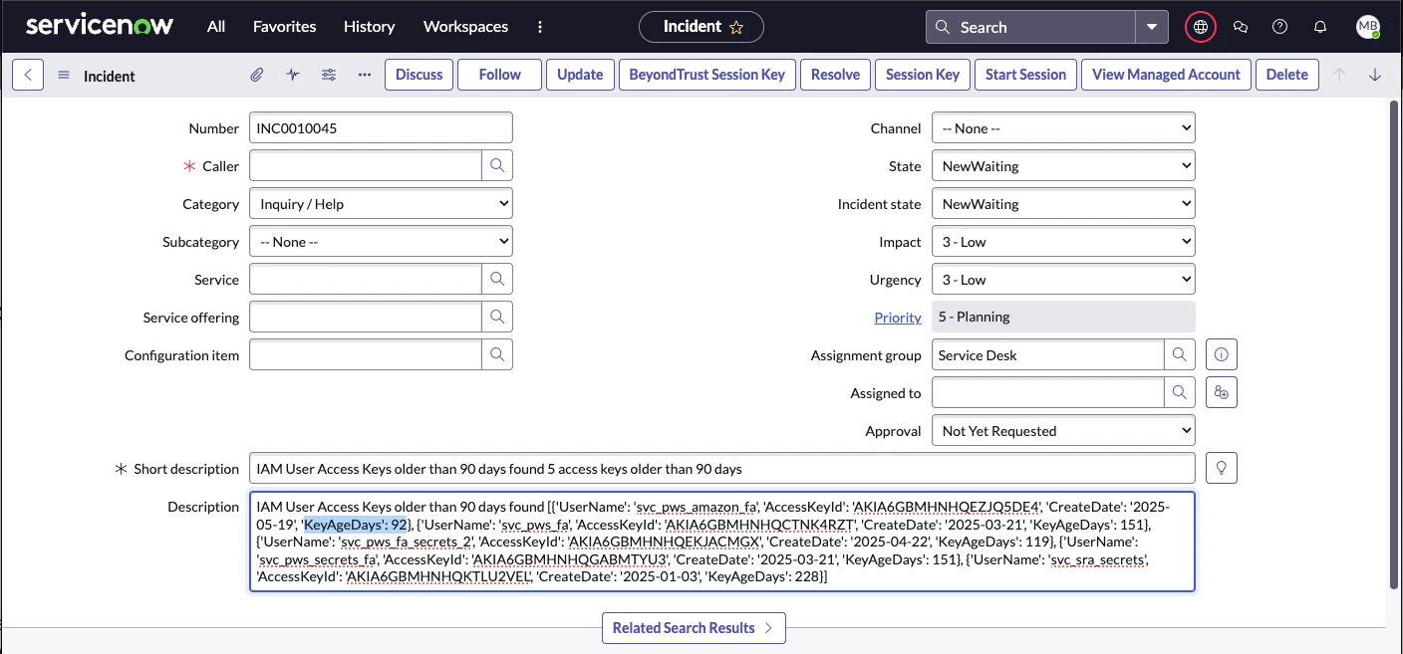Click inside the Description text area
The image size is (1403, 654).
(721, 542)
